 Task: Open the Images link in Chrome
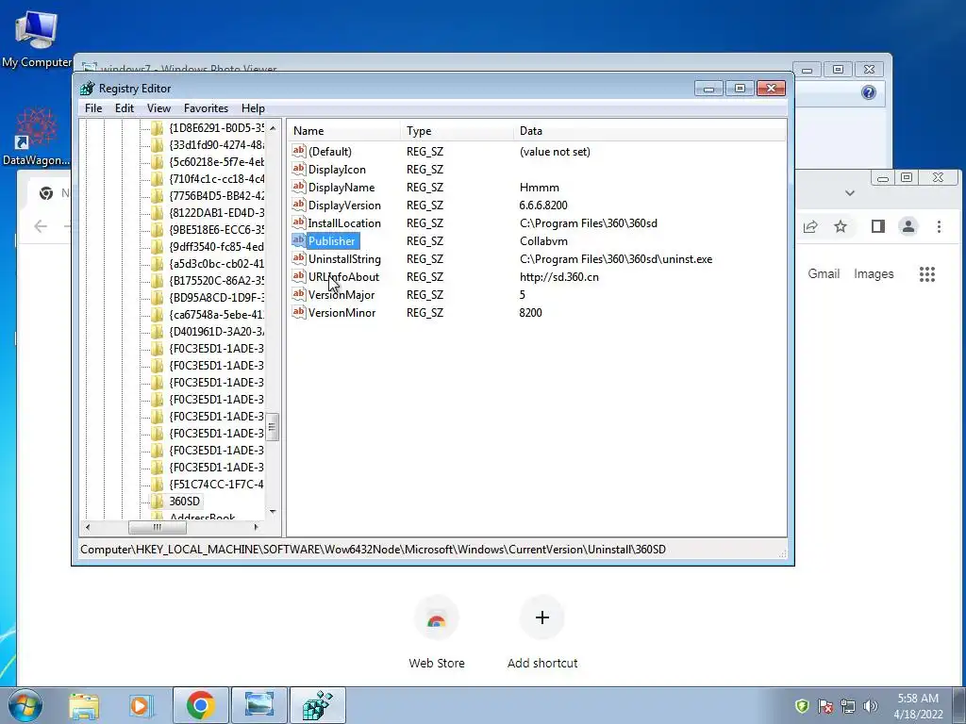coord(874,274)
